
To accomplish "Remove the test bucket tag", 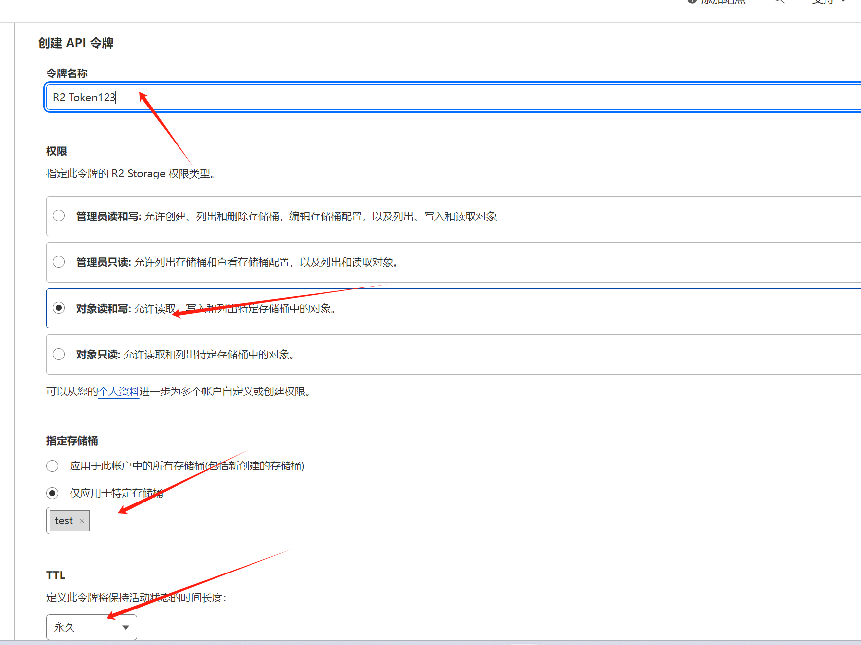I will coord(82,521).
